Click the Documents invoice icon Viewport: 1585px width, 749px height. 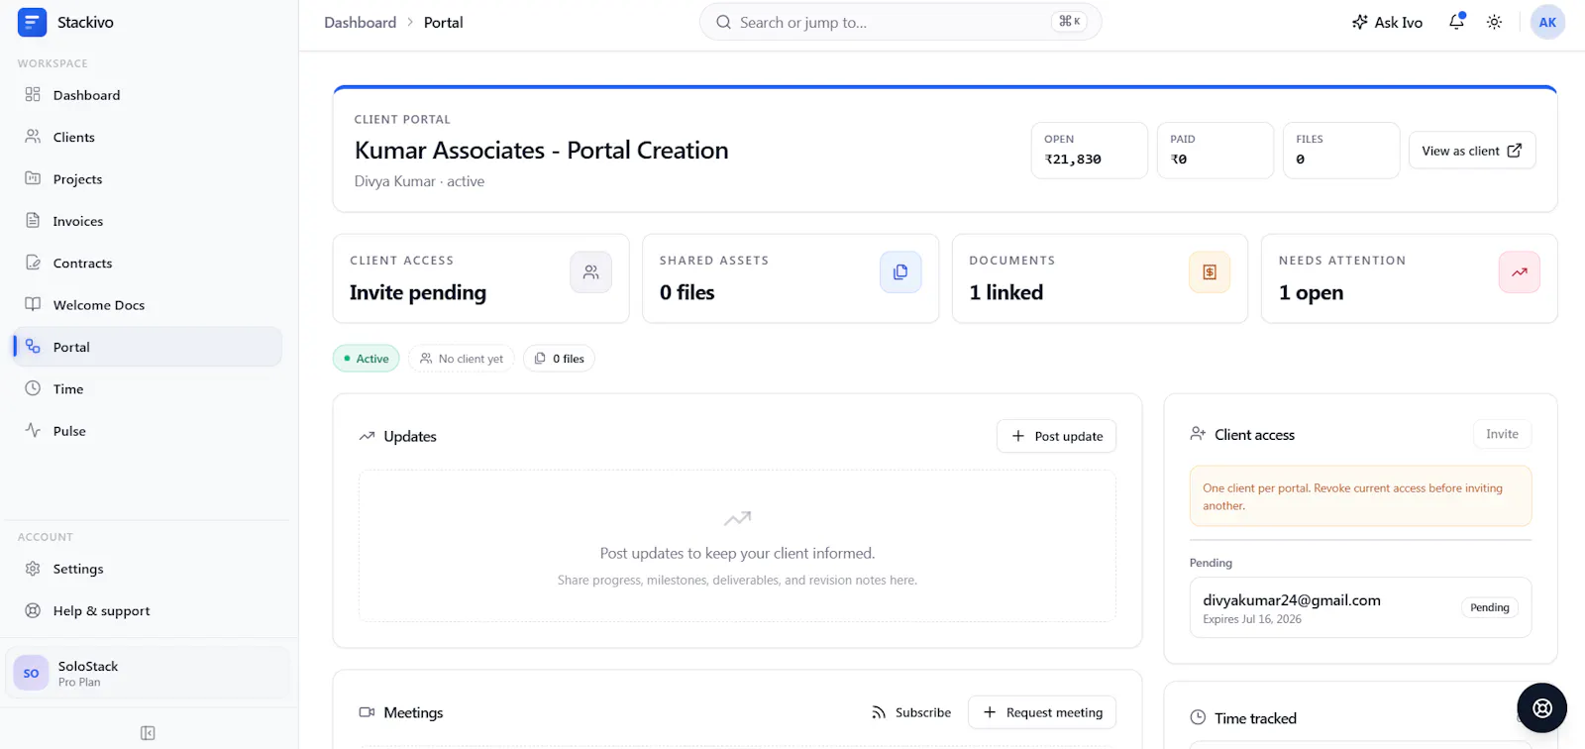[1210, 272]
